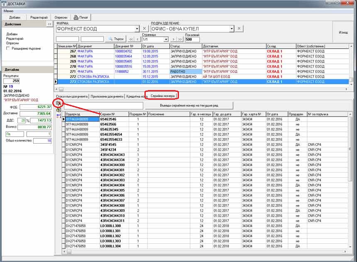This screenshot has height=262, width=357.
Task: Click the Редактирай toolbar button
Action: click(39, 17)
